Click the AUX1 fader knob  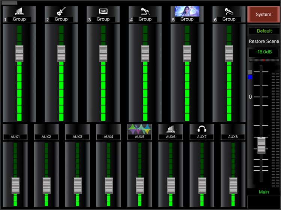(x=15, y=186)
